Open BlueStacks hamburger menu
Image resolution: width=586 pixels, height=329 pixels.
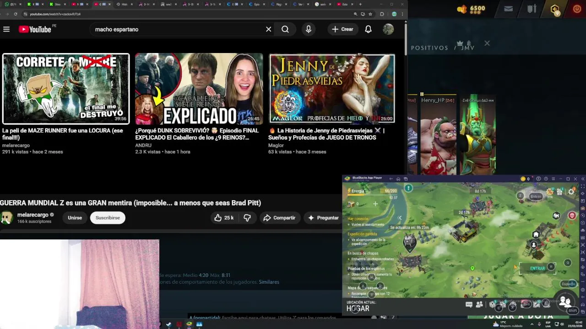click(553, 179)
